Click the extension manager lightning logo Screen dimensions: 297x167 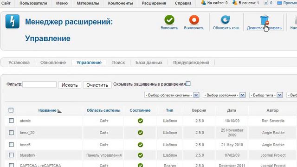(13, 21)
